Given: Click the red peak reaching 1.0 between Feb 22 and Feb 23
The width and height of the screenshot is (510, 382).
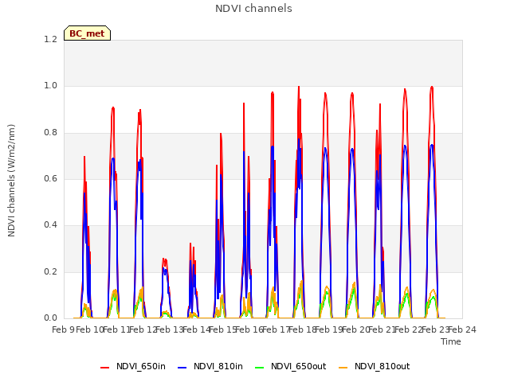Looking at the screenshot, I should (x=432, y=87).
